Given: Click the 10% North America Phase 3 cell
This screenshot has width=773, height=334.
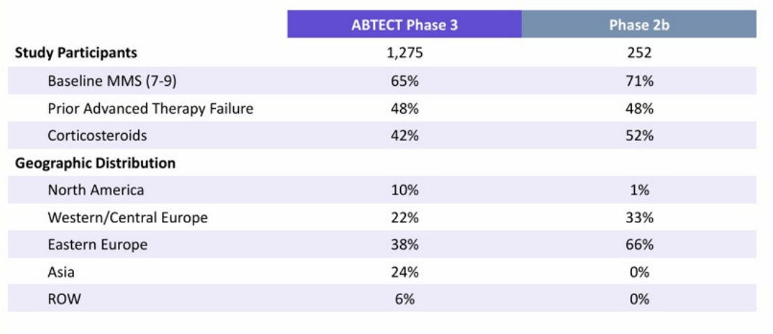Looking at the screenshot, I should point(404,190).
